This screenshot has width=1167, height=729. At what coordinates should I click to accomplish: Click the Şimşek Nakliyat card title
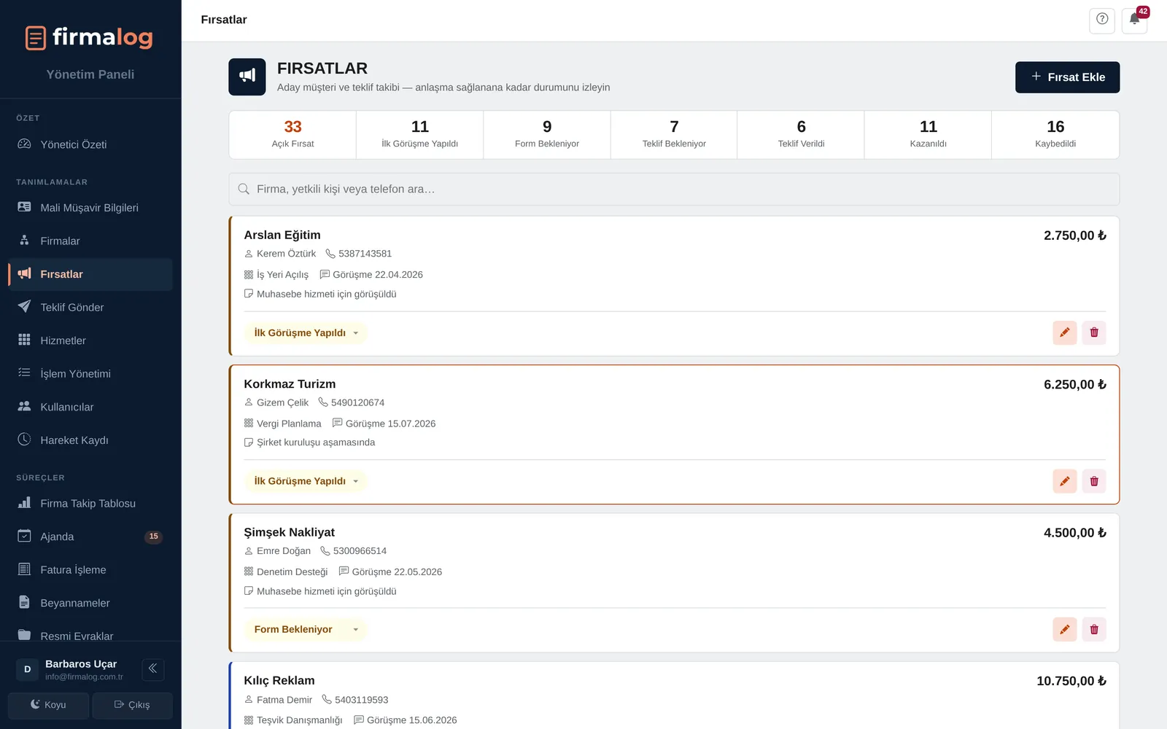click(289, 532)
